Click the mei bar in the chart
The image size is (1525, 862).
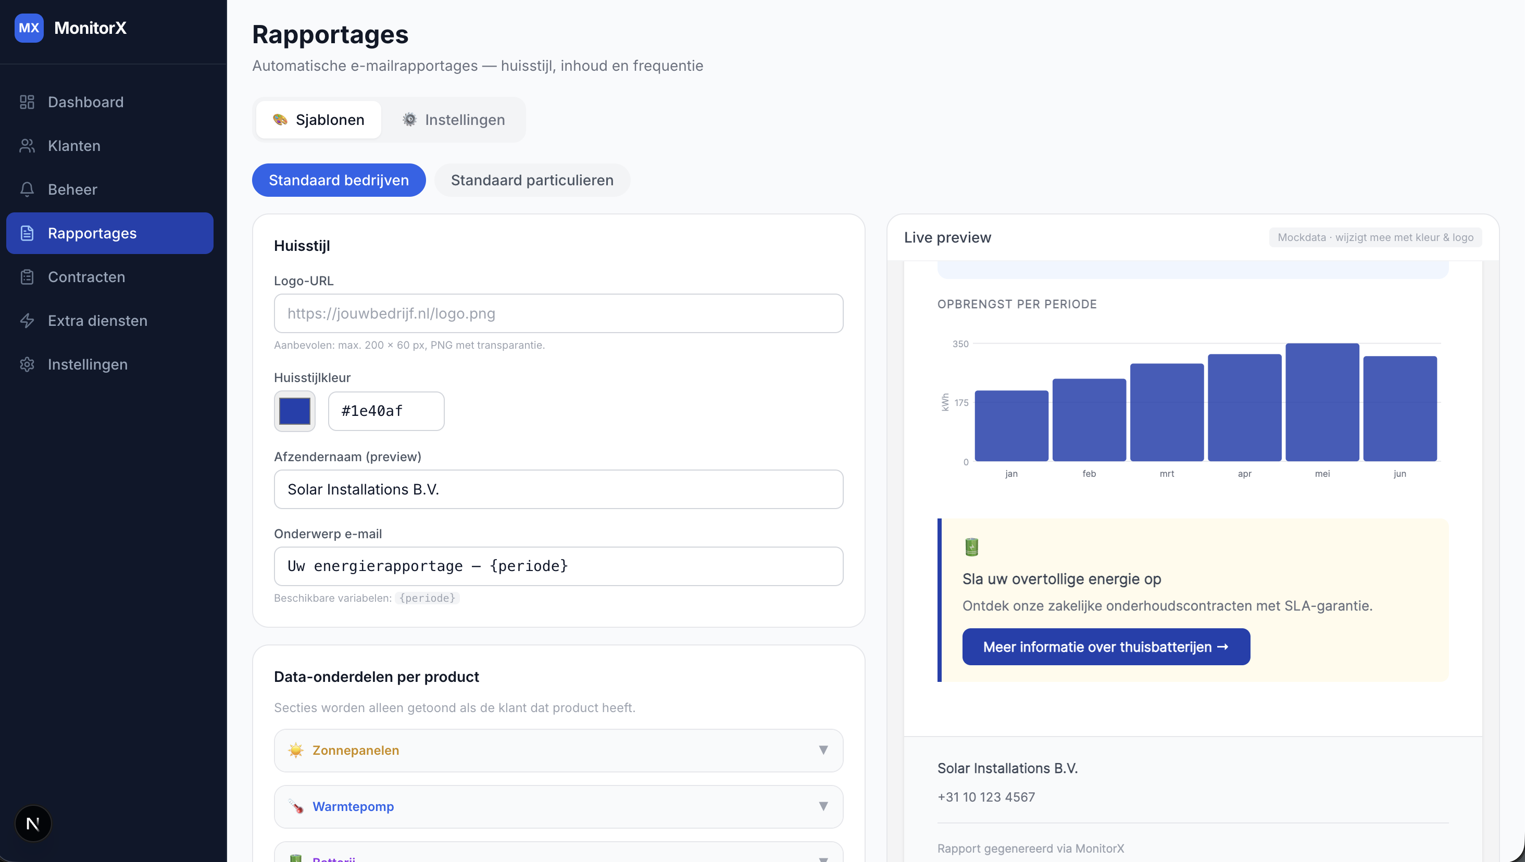[x=1322, y=402]
